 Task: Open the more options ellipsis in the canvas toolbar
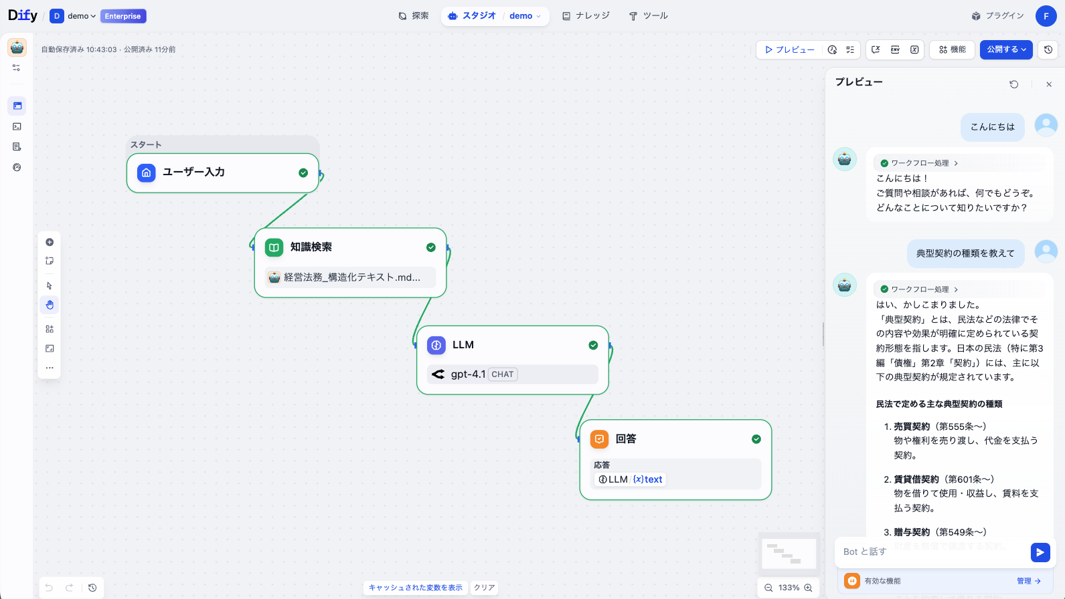50,368
